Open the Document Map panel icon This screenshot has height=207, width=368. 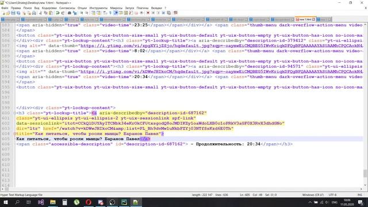pos(126,13)
